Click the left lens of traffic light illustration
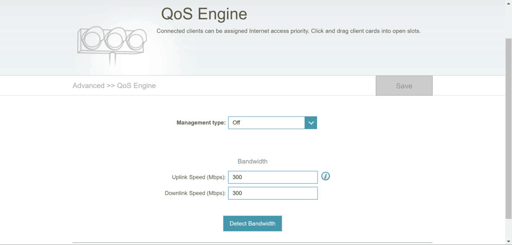 coord(92,39)
